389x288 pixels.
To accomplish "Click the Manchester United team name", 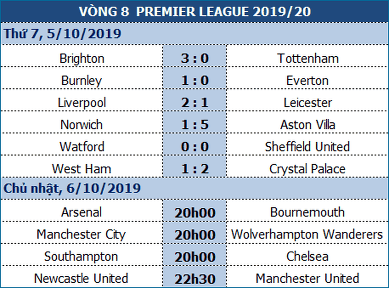I will pyautogui.click(x=308, y=279).
